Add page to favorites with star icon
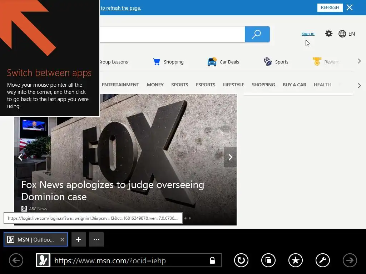The image size is (366, 274). [x=296, y=260]
